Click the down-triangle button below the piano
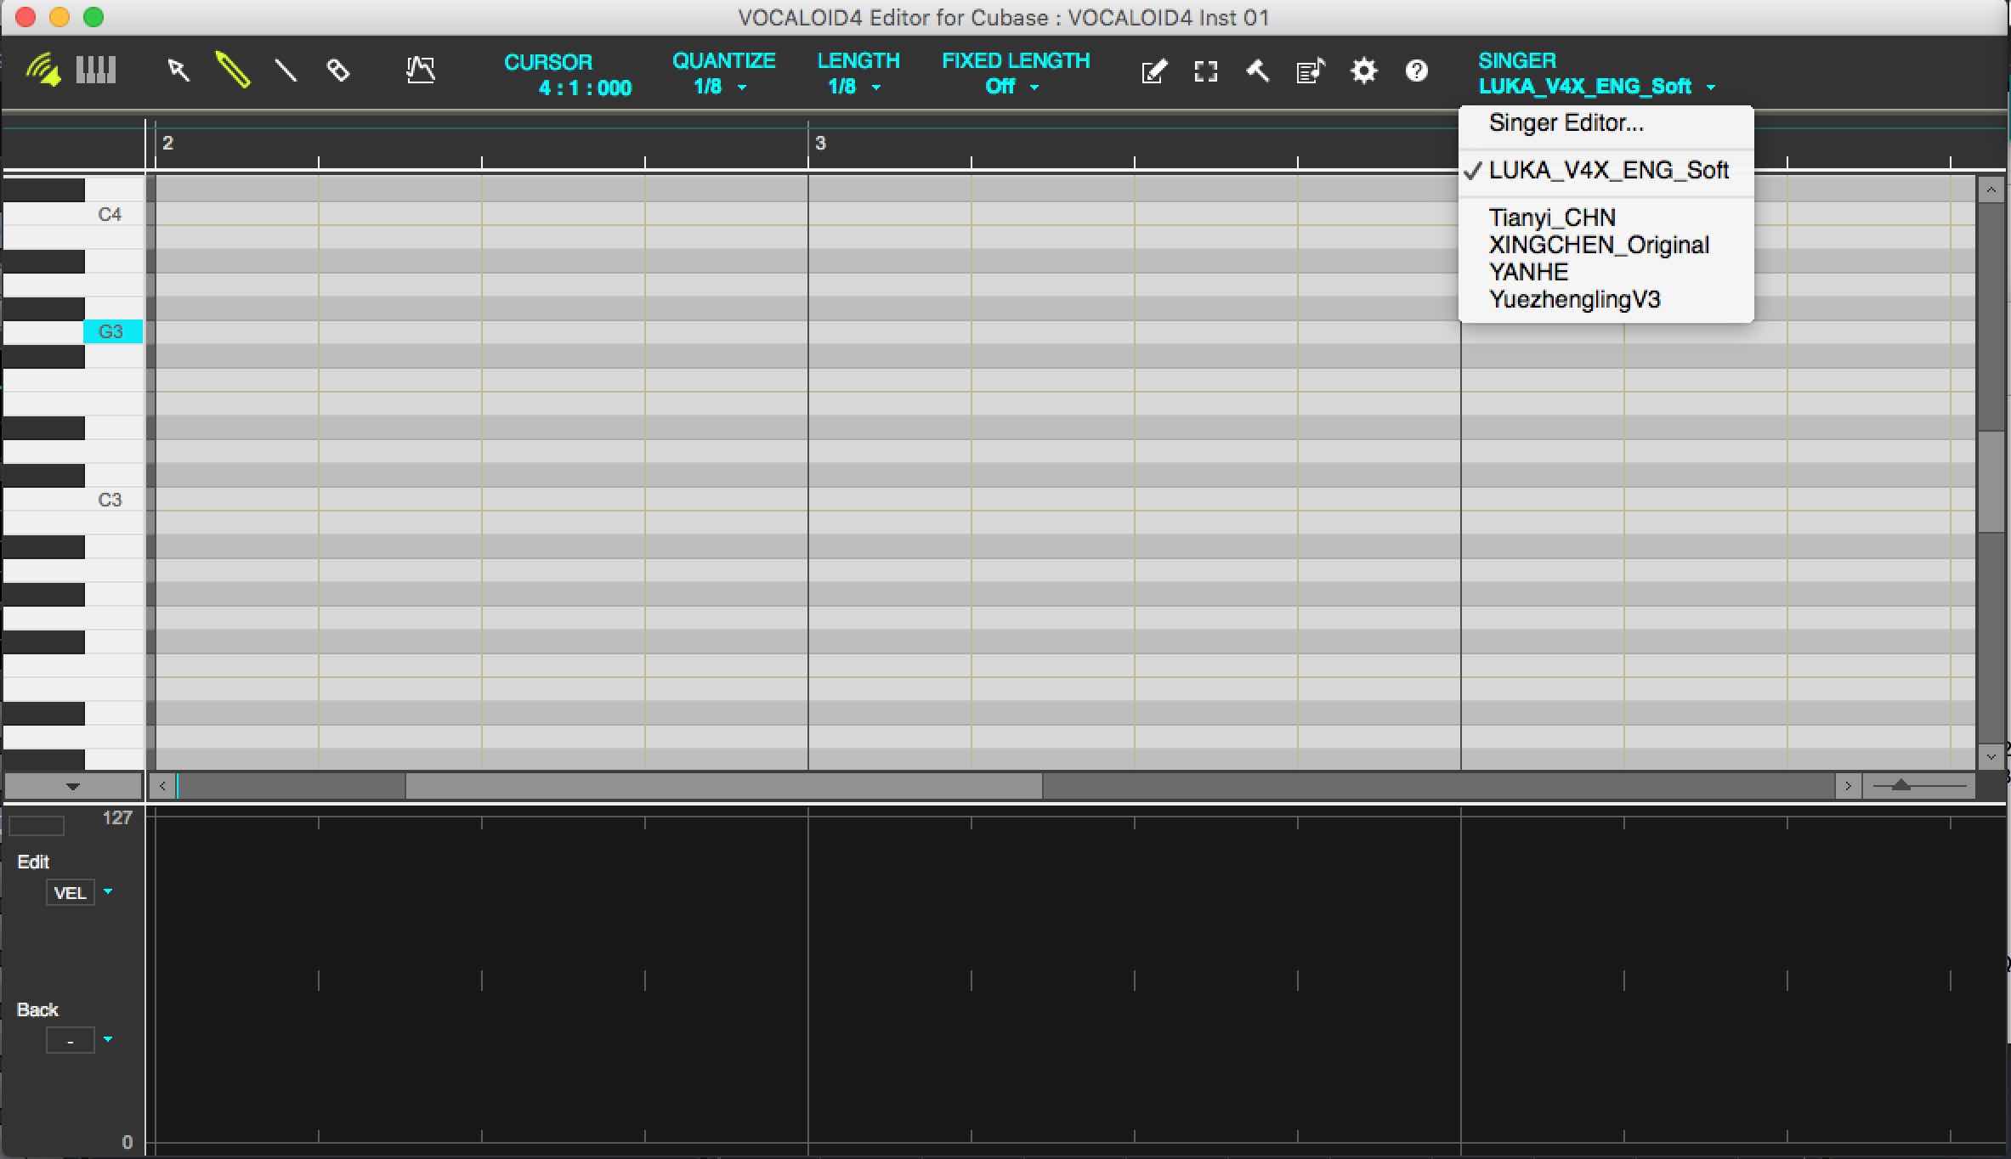This screenshot has height=1159, width=2011. tap(73, 786)
